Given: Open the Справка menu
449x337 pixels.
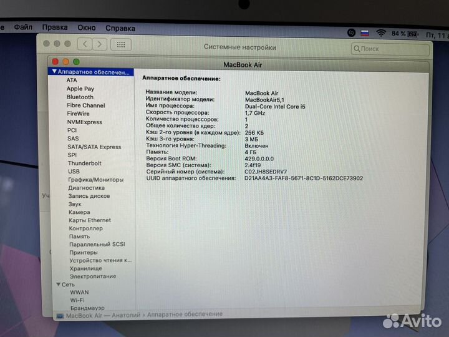Looking at the screenshot, I should click(x=120, y=28).
